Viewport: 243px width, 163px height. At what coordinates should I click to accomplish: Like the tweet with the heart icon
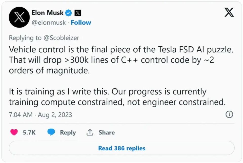(x=14, y=132)
